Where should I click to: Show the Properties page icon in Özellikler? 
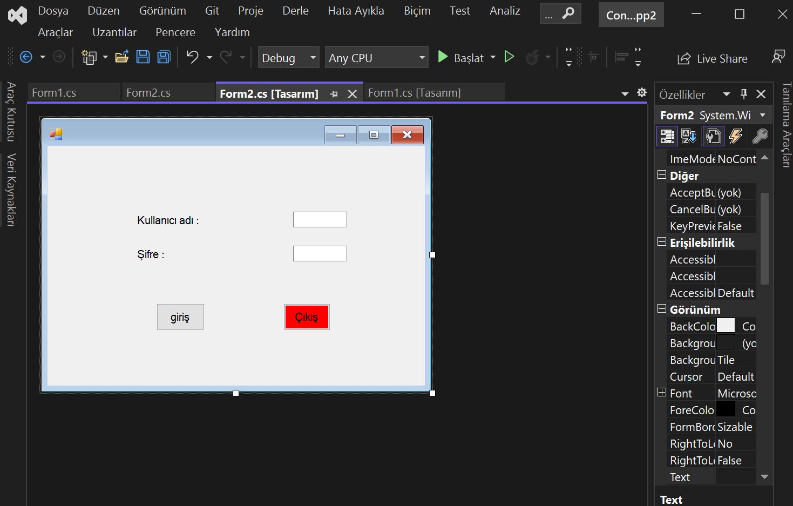point(713,136)
